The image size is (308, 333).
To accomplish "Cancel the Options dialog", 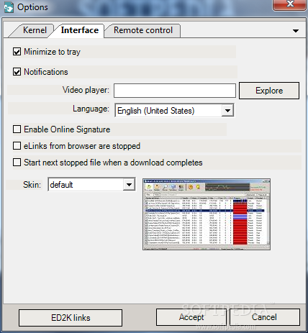I will pos(264,317).
